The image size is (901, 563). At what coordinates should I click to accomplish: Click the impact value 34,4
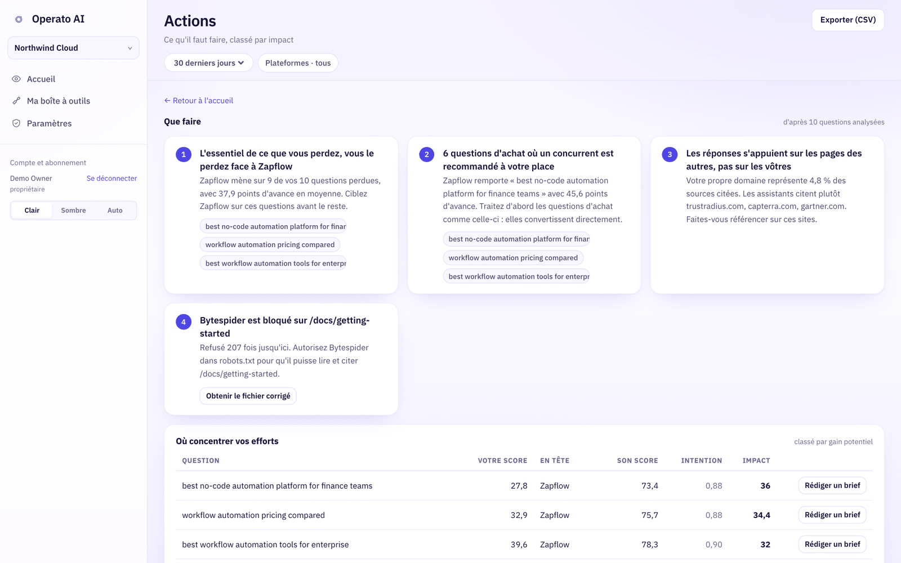[x=762, y=515]
